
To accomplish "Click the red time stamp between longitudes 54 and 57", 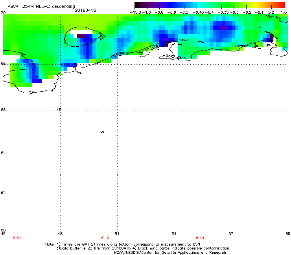I will [200, 238].
